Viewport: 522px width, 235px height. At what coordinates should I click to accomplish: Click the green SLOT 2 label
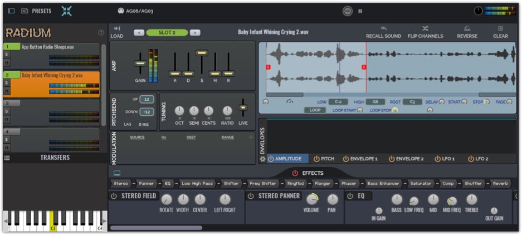[167, 33]
